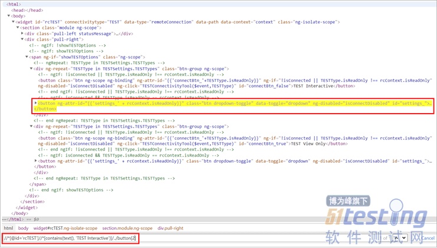Collapse the div pull-right node

click(x=22, y=39)
